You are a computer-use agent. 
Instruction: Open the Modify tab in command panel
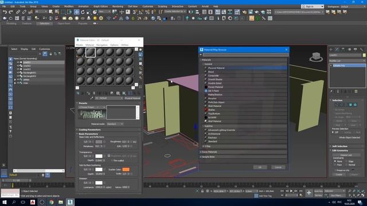point(337,49)
